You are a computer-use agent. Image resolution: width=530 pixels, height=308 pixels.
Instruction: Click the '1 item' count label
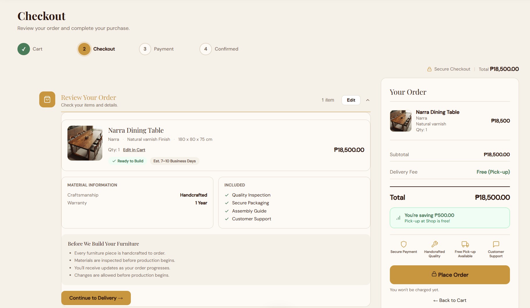[x=328, y=100]
